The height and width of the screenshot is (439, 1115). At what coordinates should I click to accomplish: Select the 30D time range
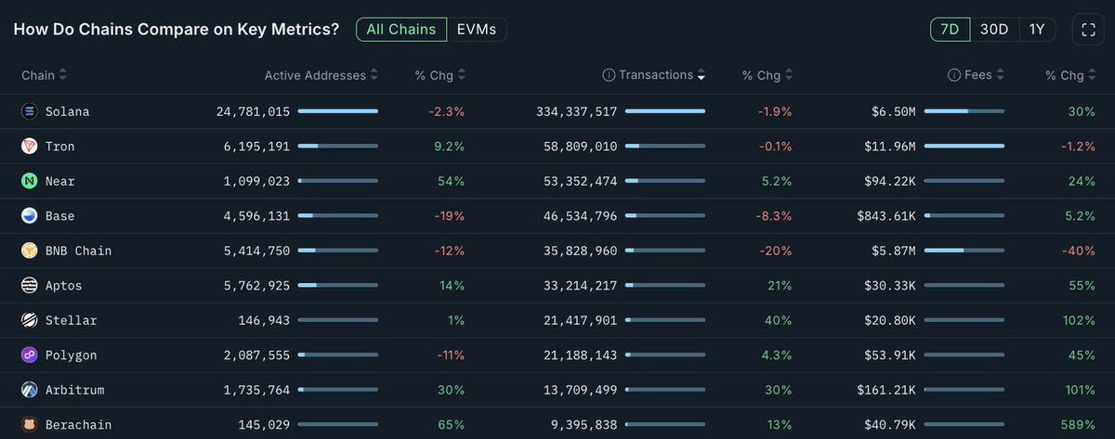click(994, 30)
